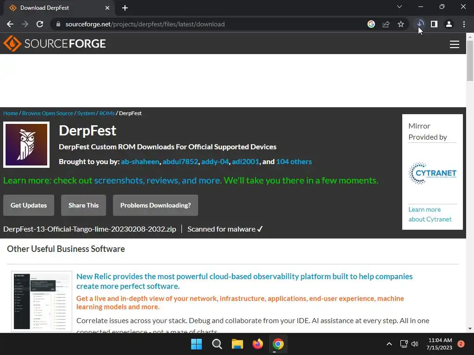Click the Get Updates button
The height and width of the screenshot is (355, 474).
[29, 205]
